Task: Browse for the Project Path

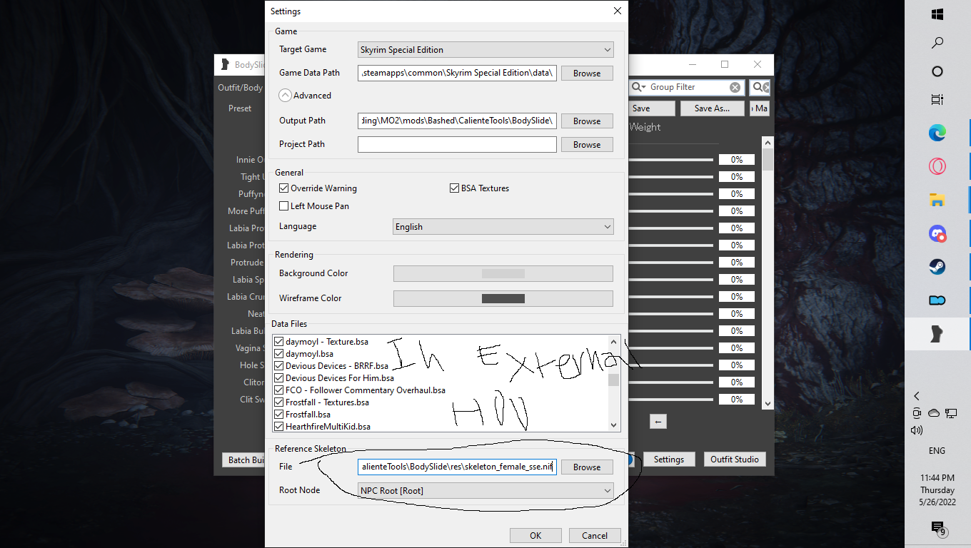Action: click(x=587, y=145)
